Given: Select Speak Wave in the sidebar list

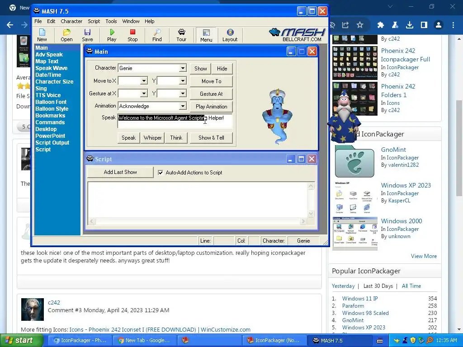Looking at the screenshot, I should [52, 68].
